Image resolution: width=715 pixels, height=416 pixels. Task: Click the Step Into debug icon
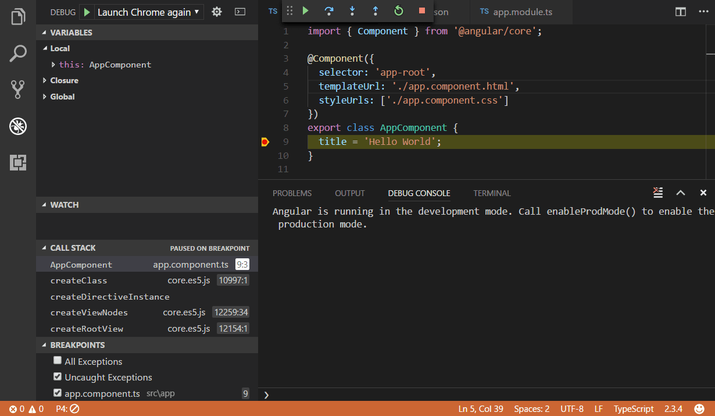353,10
